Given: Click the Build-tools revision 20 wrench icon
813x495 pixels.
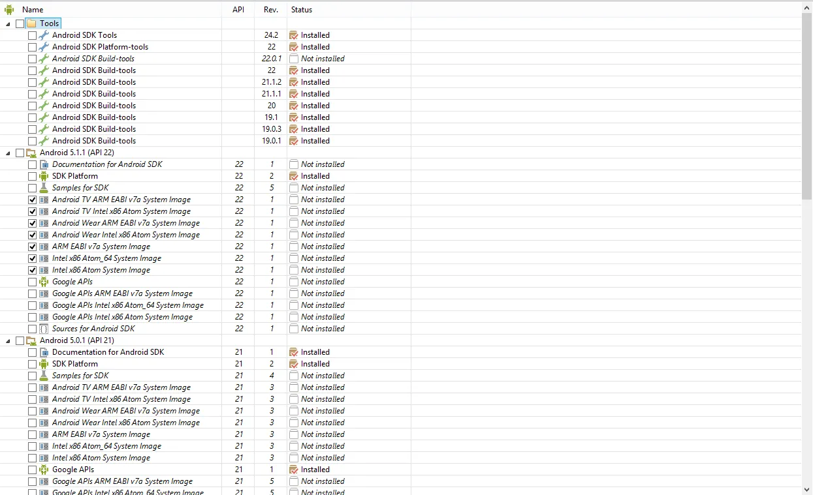Looking at the screenshot, I should point(44,106).
